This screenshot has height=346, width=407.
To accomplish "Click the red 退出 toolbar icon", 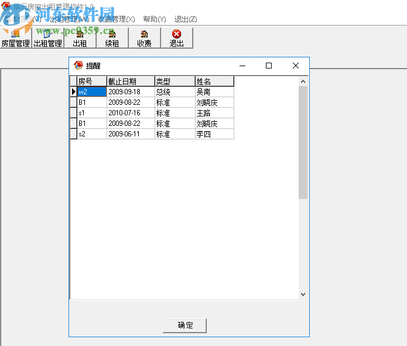I will (176, 38).
